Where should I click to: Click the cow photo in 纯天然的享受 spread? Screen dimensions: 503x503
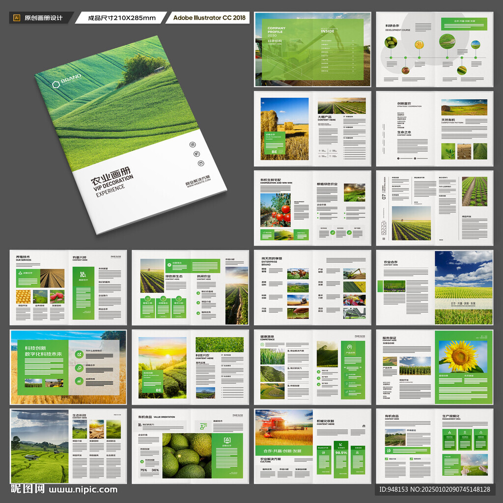(298, 274)
